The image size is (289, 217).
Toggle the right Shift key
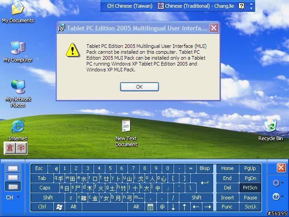[196, 198]
